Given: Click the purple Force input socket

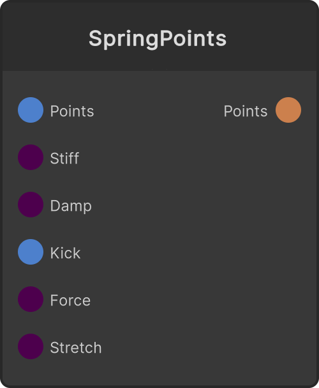Looking at the screenshot, I should pos(31,299).
